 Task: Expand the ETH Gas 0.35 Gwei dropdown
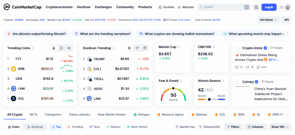pos(185,20)
